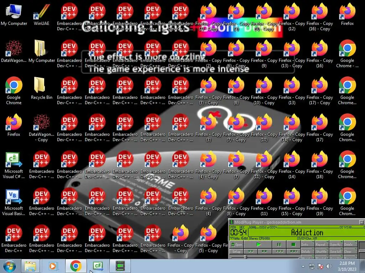Select Firefox - Copy (17) - Copy icon
This screenshot has width=365, height=273.
click(x=320, y=91)
